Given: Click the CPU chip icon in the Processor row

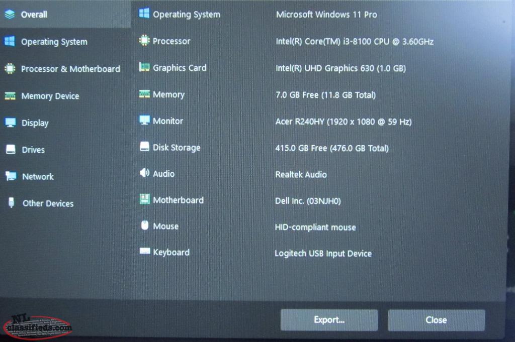Looking at the screenshot, I should pos(144,40).
